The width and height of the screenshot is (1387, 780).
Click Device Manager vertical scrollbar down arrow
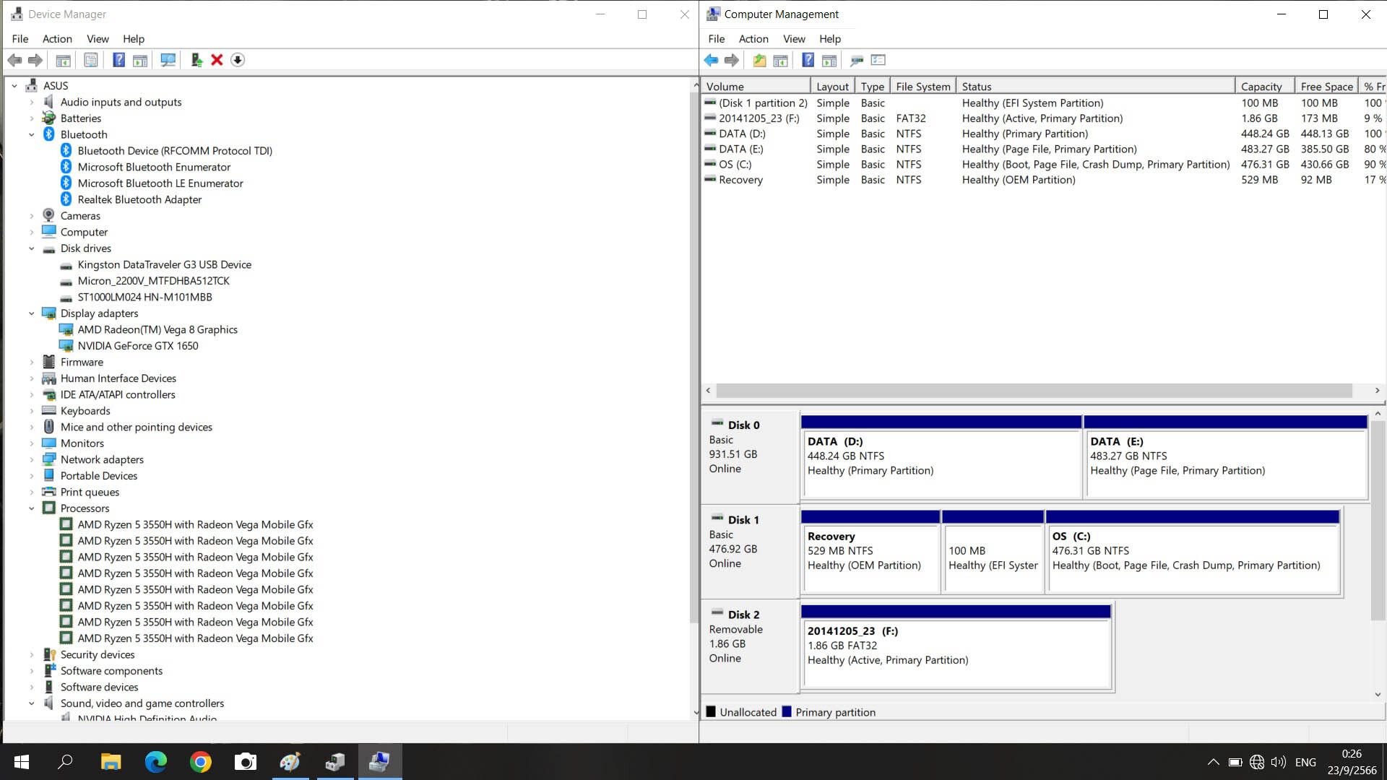click(696, 712)
